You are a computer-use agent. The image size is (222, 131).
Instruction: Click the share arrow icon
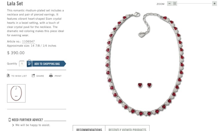[33, 76]
